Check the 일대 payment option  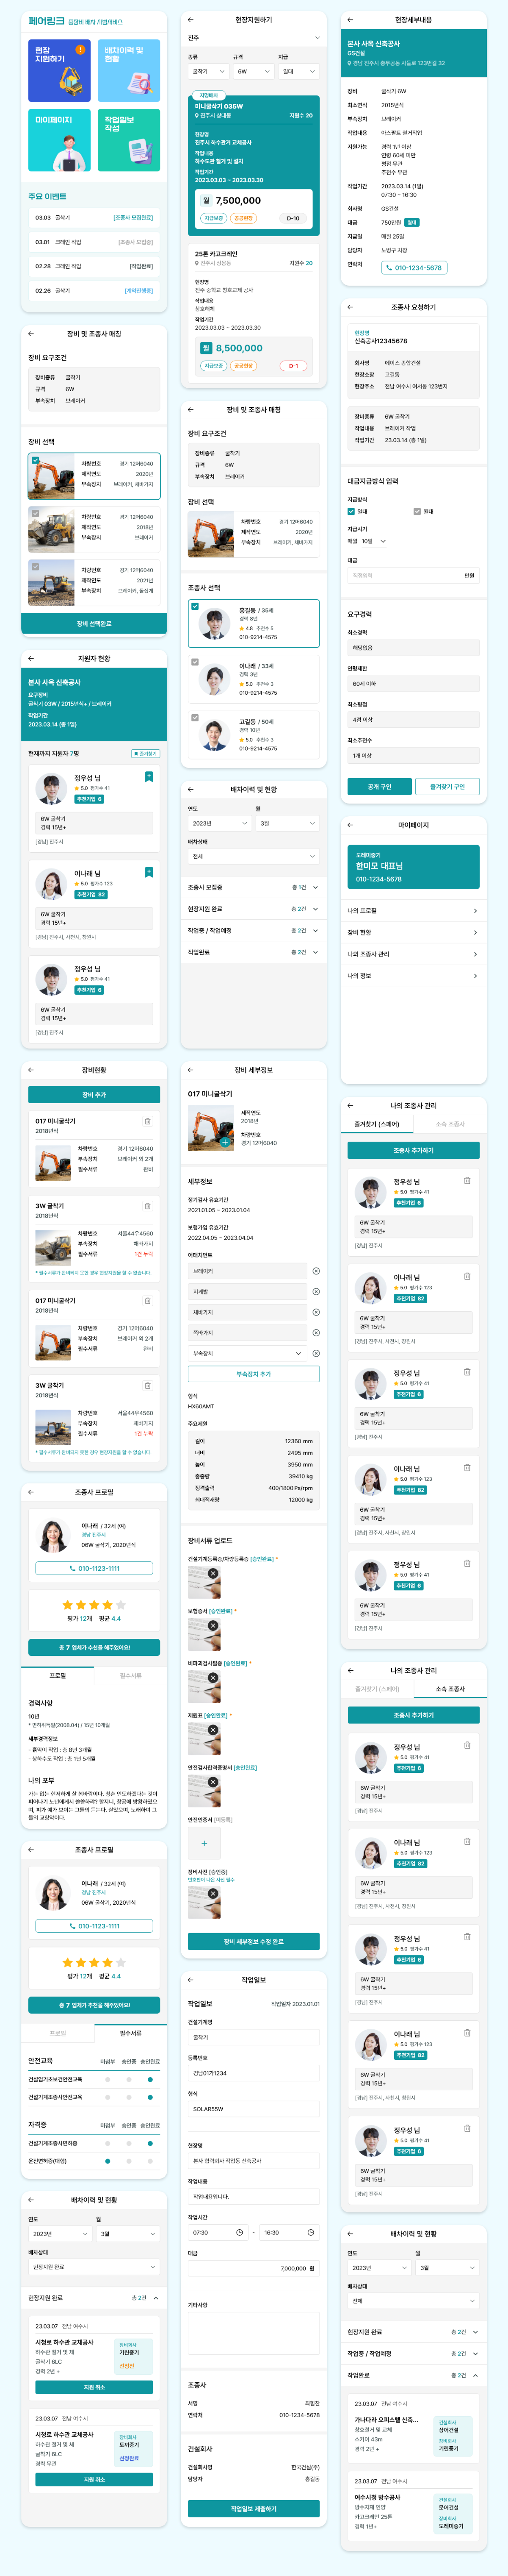tap(351, 511)
